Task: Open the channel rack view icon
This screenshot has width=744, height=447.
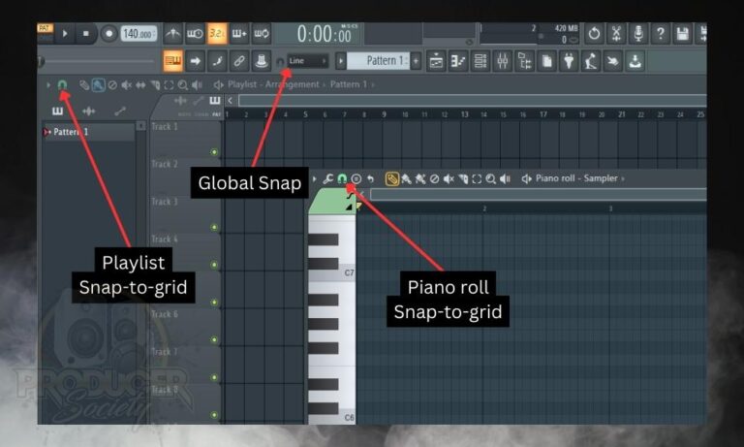Action: click(480, 61)
